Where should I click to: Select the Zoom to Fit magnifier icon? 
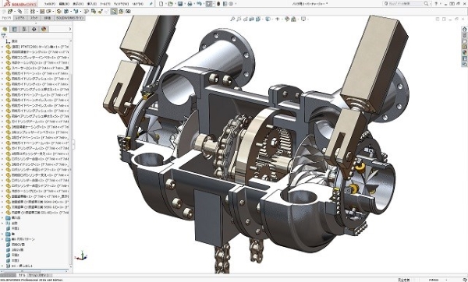click(232, 19)
